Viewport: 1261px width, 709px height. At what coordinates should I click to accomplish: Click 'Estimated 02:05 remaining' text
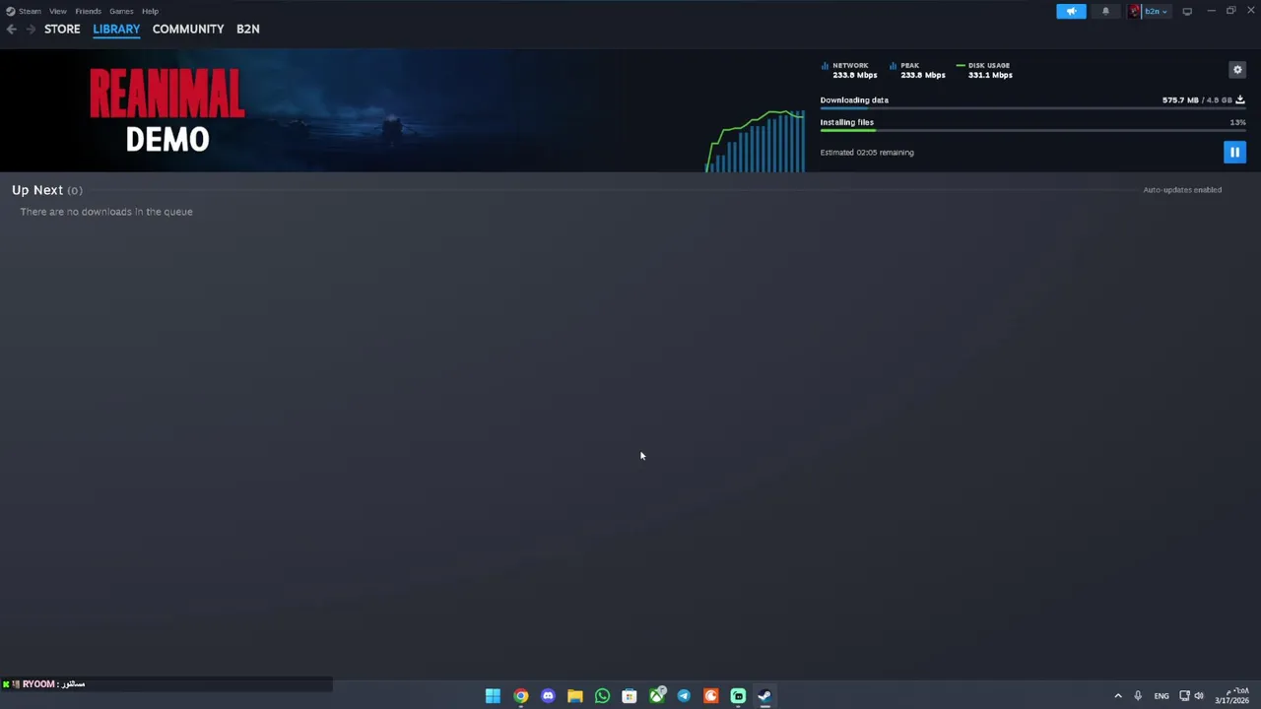[x=867, y=153]
